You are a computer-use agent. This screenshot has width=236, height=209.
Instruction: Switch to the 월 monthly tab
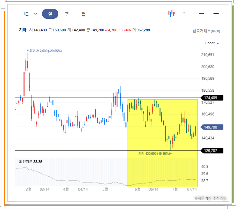tap(83, 14)
